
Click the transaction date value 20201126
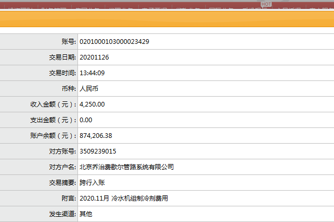tap(94, 57)
